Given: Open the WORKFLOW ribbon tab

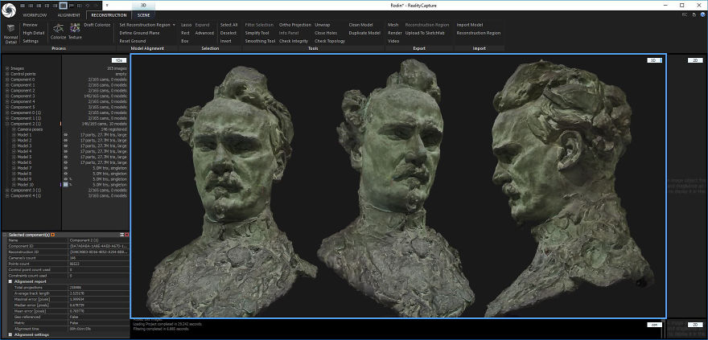Looking at the screenshot, I should tap(35, 15).
